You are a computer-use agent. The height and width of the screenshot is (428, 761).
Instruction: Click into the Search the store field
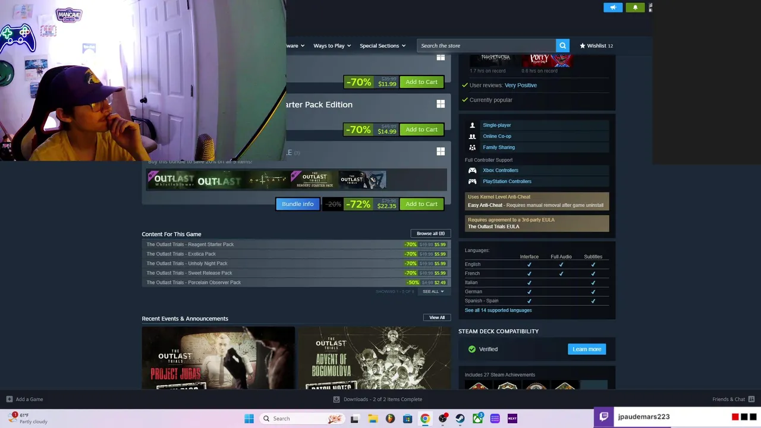coord(486,46)
